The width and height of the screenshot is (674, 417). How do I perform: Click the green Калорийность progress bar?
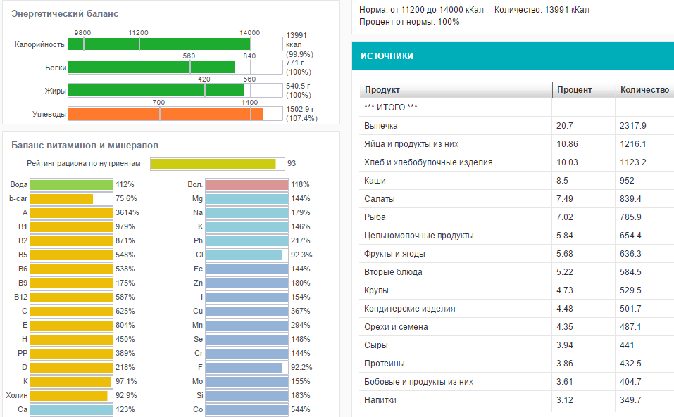(159, 44)
